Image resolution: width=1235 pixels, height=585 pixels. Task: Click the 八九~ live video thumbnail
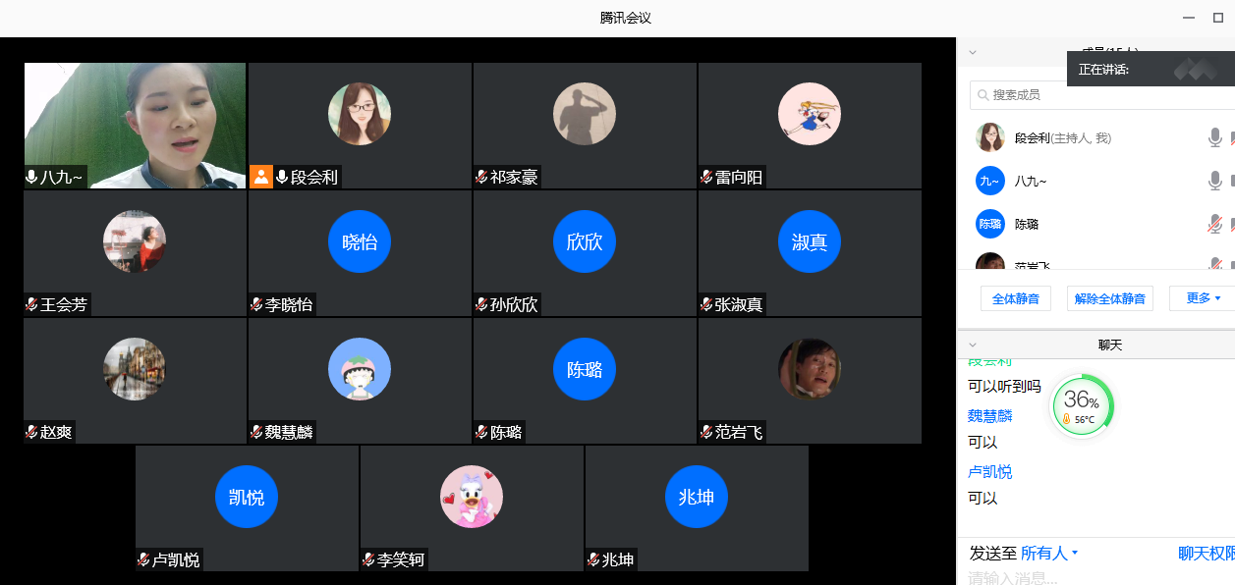coord(135,126)
